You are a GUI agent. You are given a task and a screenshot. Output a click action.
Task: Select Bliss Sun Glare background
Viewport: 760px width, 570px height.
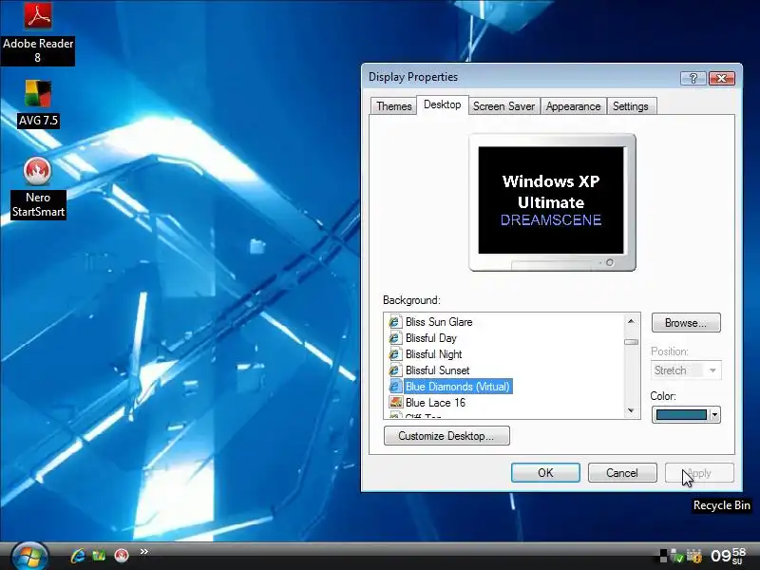click(x=439, y=322)
